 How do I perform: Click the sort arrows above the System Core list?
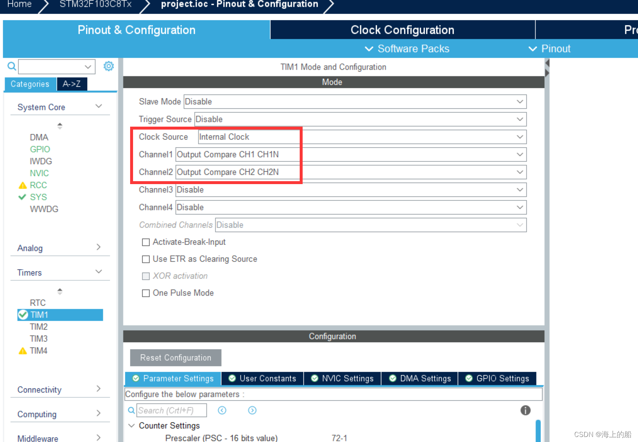pyautogui.click(x=60, y=125)
